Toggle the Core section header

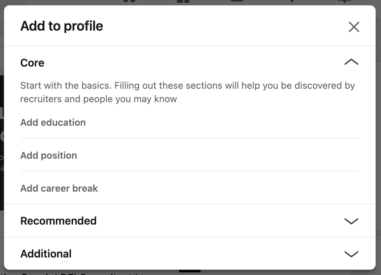point(32,63)
